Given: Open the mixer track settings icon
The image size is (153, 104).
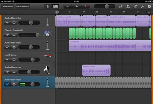Looking at the screenshot, I should (135, 7).
